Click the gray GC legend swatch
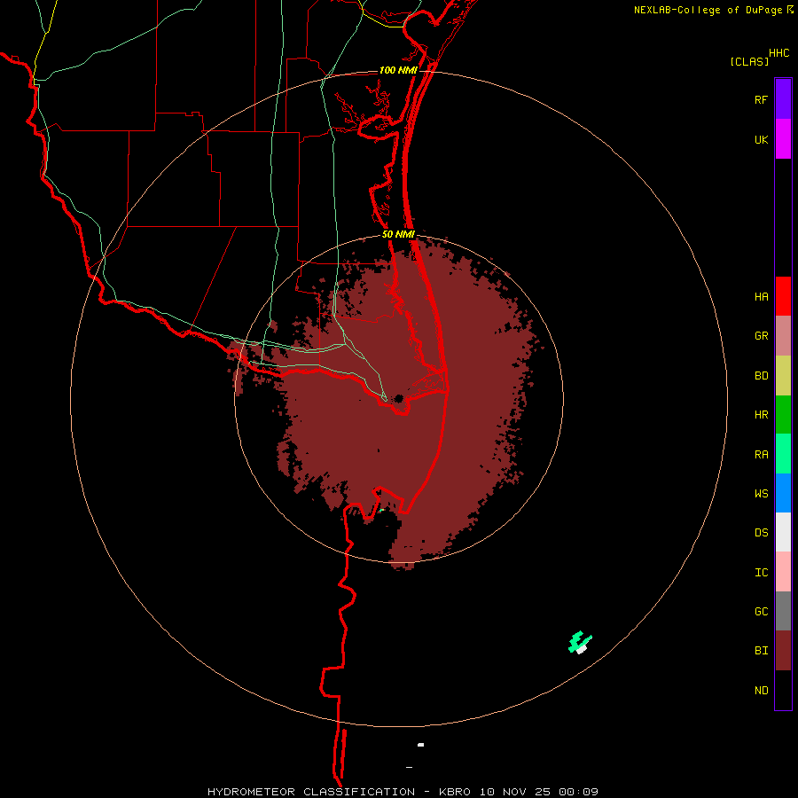Image resolution: width=798 pixels, height=798 pixels. click(x=783, y=611)
